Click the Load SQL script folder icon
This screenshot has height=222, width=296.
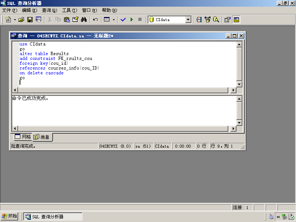click(21, 20)
